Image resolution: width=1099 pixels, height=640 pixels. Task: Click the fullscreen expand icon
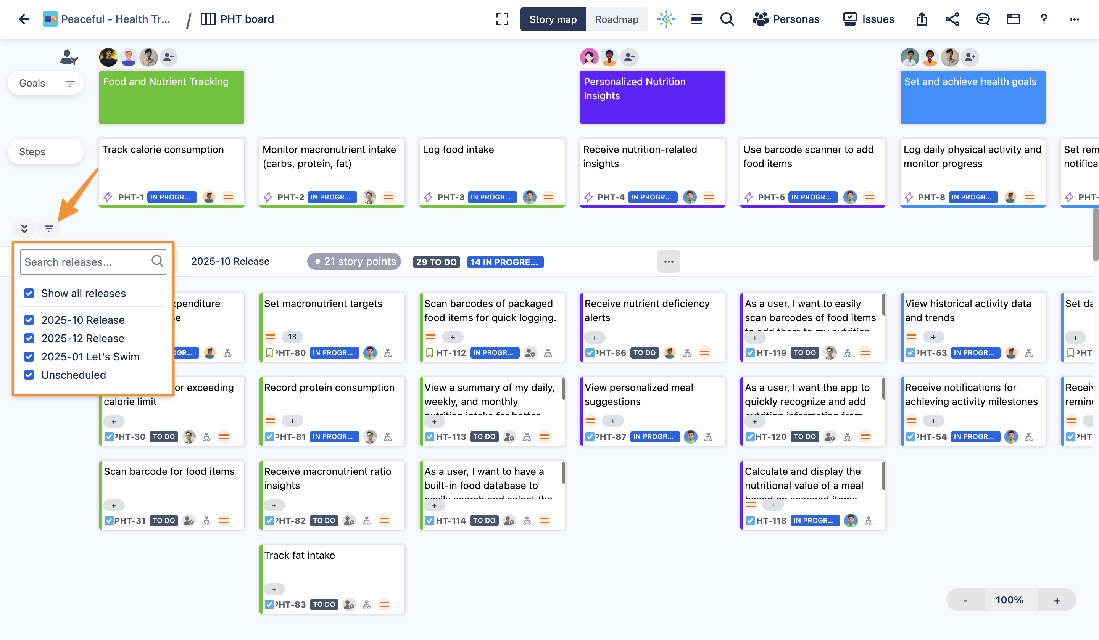502,19
